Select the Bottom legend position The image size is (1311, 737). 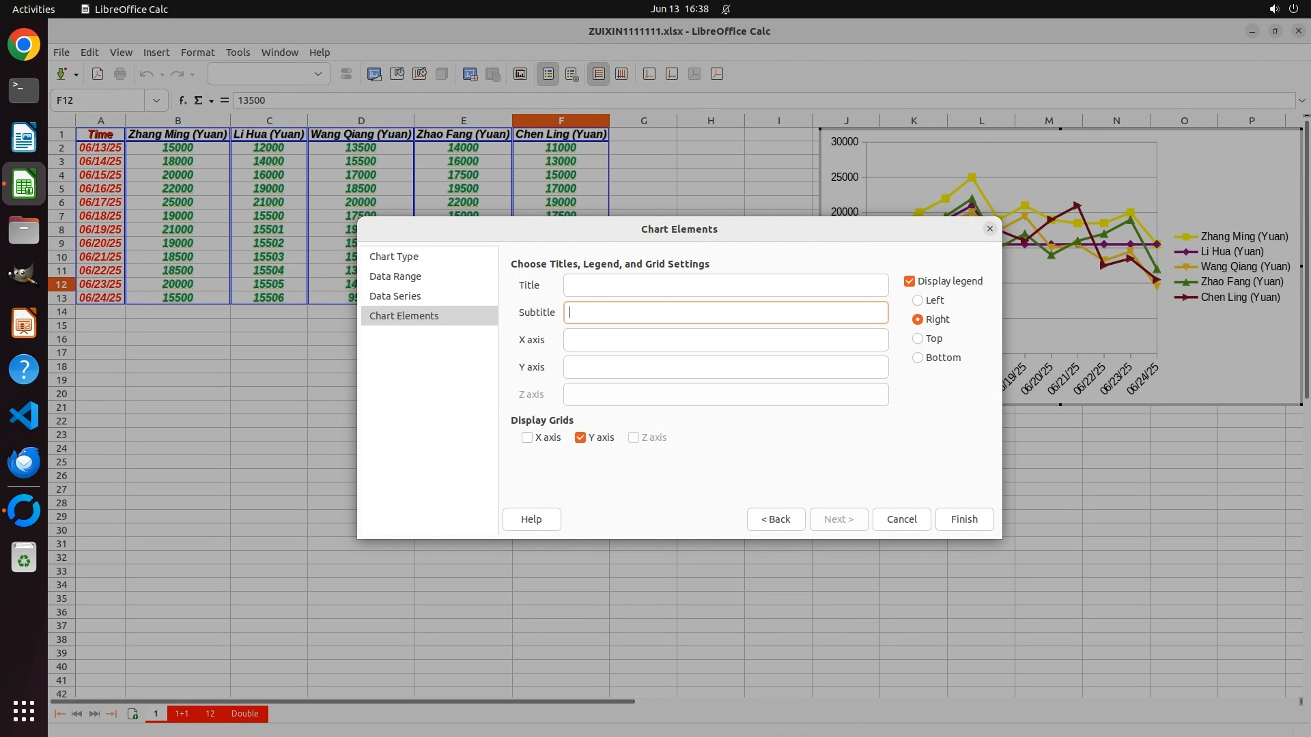(x=918, y=358)
